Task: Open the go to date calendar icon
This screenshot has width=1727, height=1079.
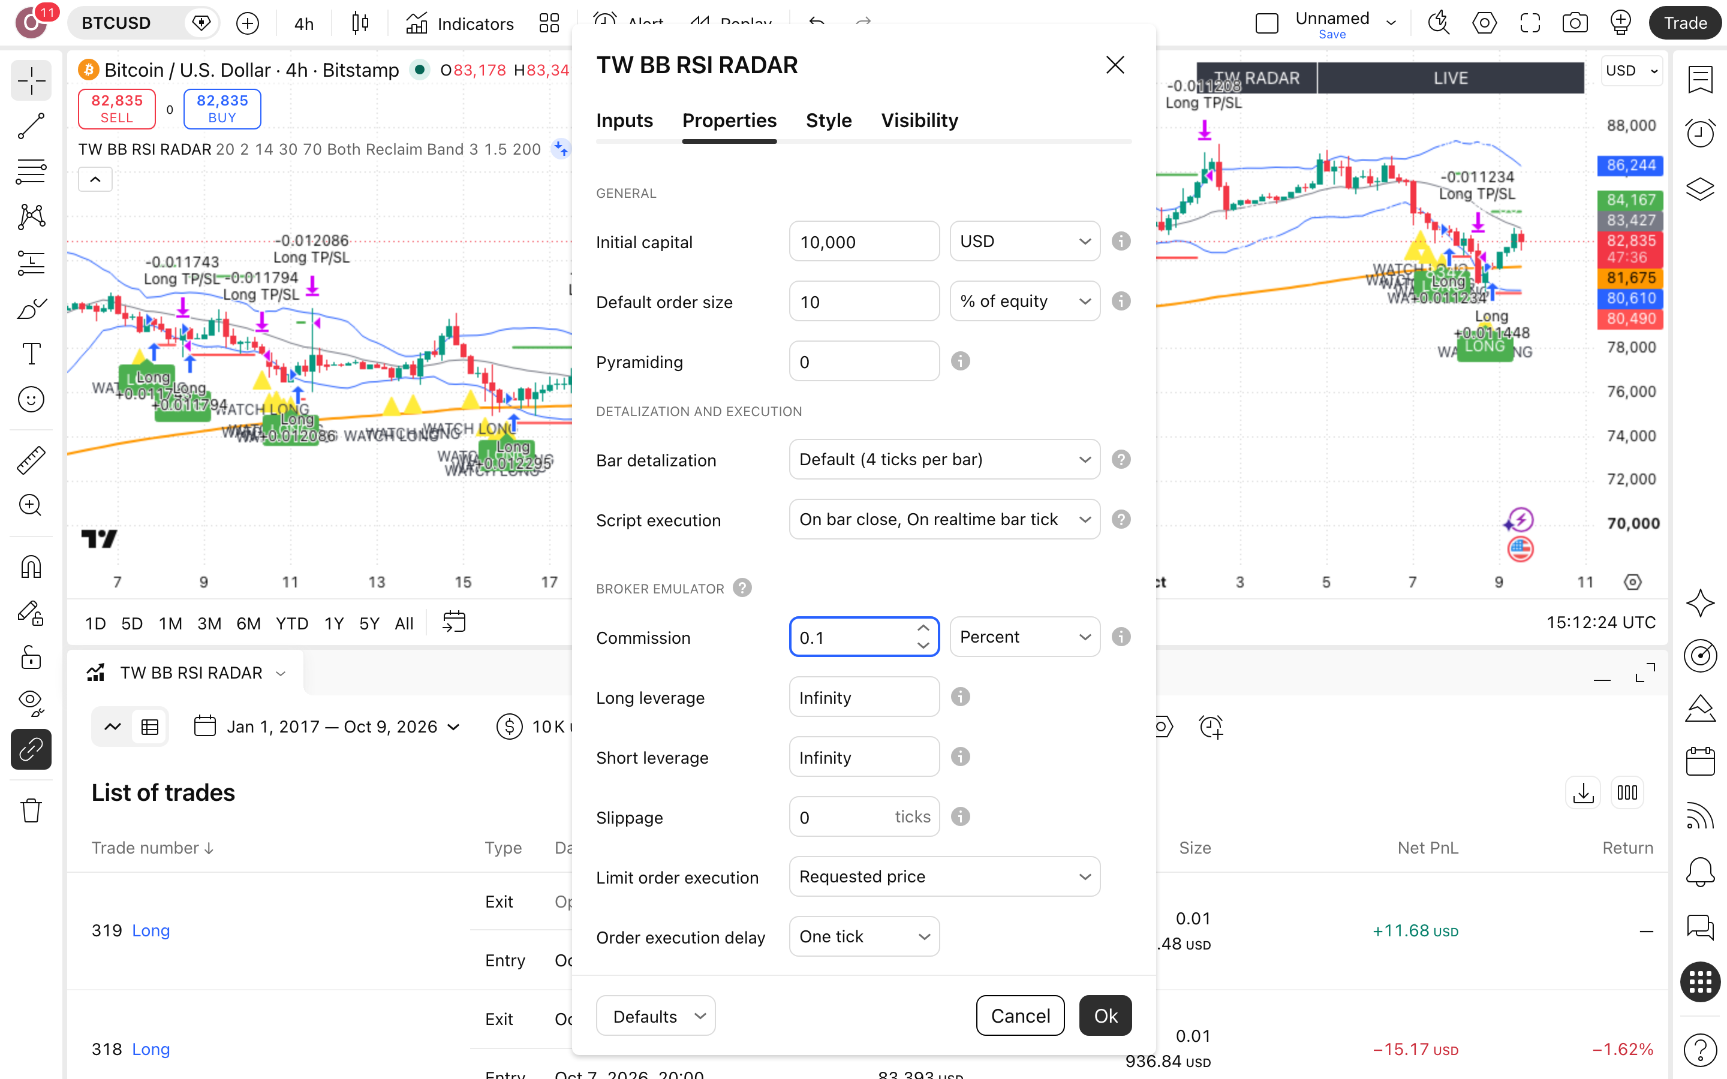Action: click(454, 623)
